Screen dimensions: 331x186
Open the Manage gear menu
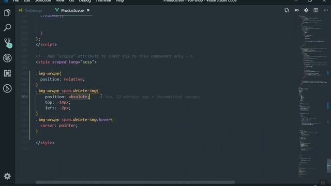click(7, 176)
